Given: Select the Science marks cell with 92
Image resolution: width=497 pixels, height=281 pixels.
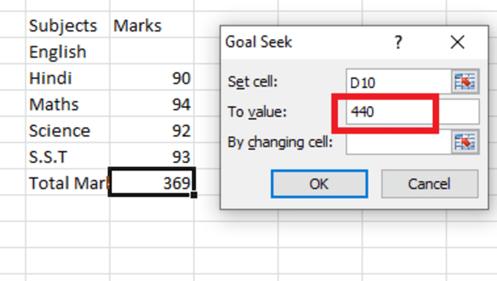Looking at the screenshot, I should 152,130.
